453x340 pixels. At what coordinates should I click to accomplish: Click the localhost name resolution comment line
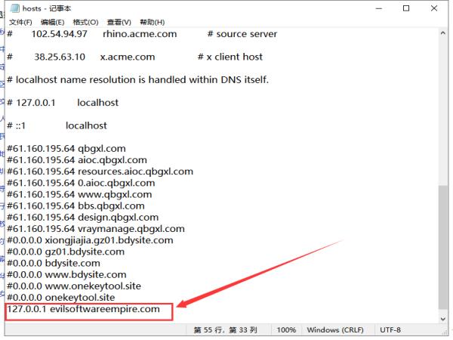tap(138, 80)
